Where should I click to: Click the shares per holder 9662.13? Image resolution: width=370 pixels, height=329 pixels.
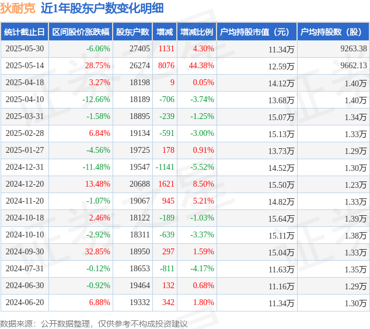pos(354,65)
